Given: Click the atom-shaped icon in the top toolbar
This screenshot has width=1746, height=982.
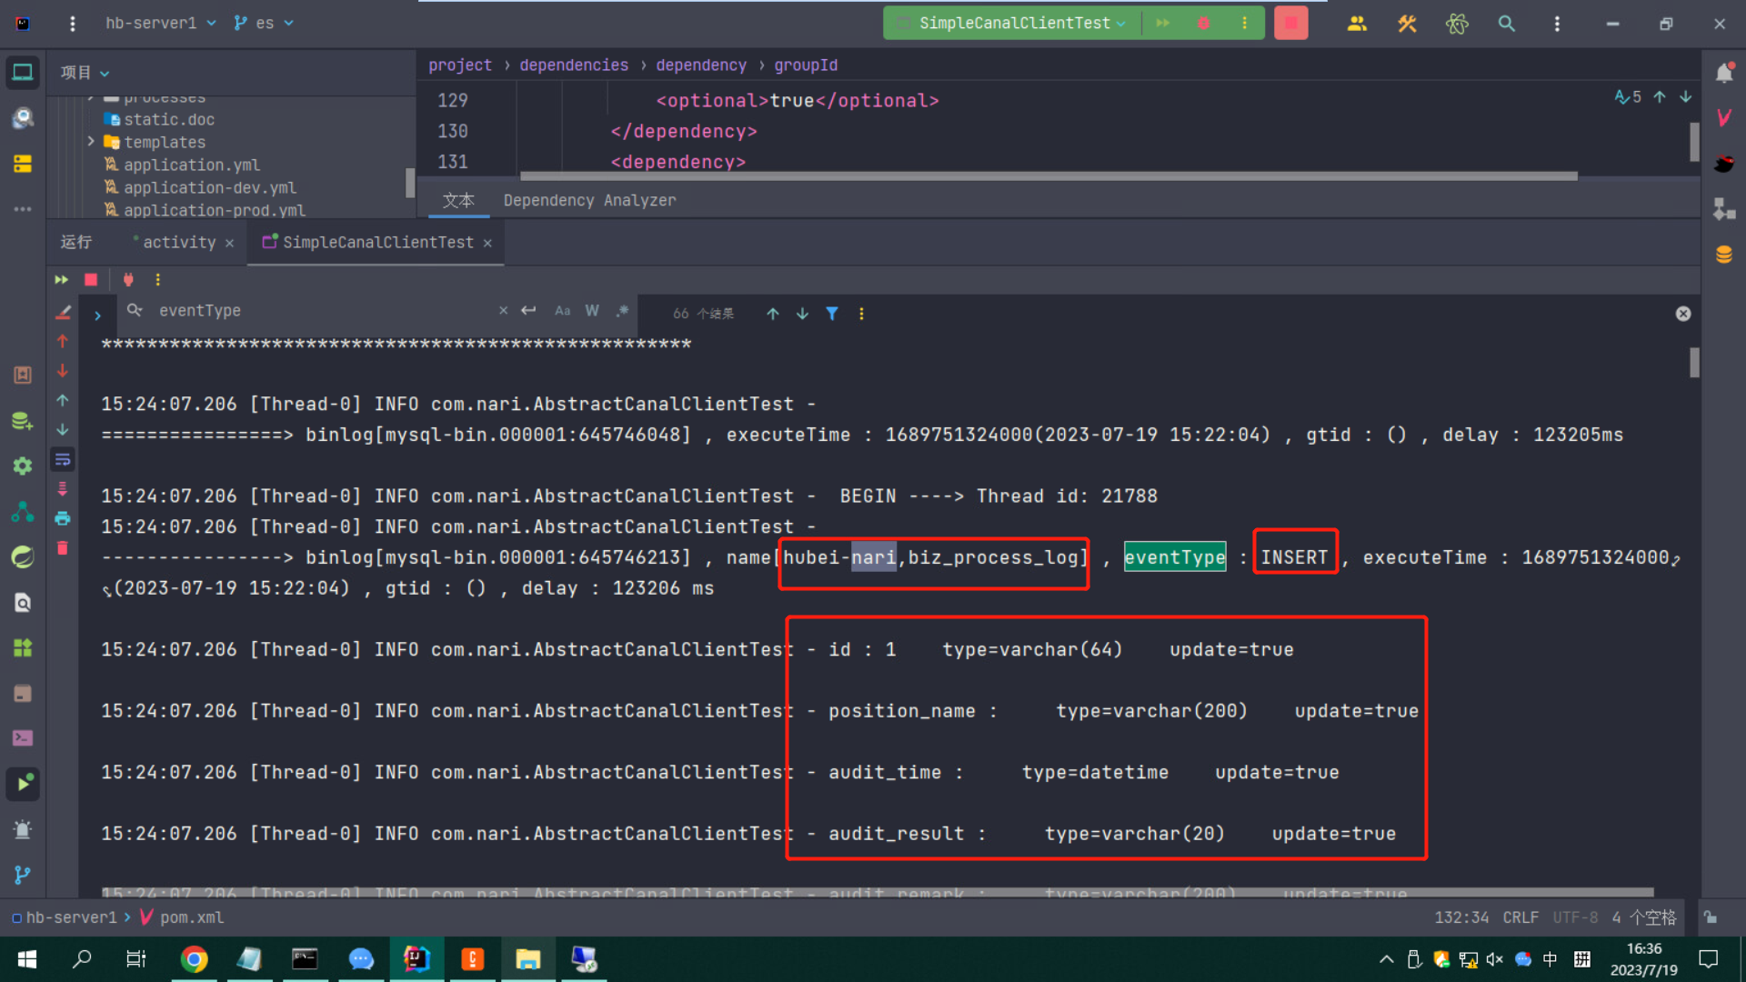Looking at the screenshot, I should pyautogui.click(x=1457, y=24).
